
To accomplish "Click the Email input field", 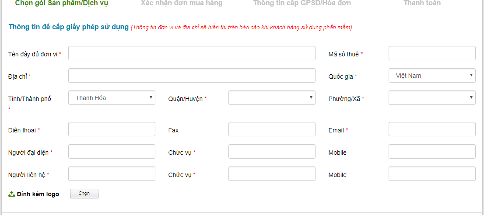I will [432, 129].
